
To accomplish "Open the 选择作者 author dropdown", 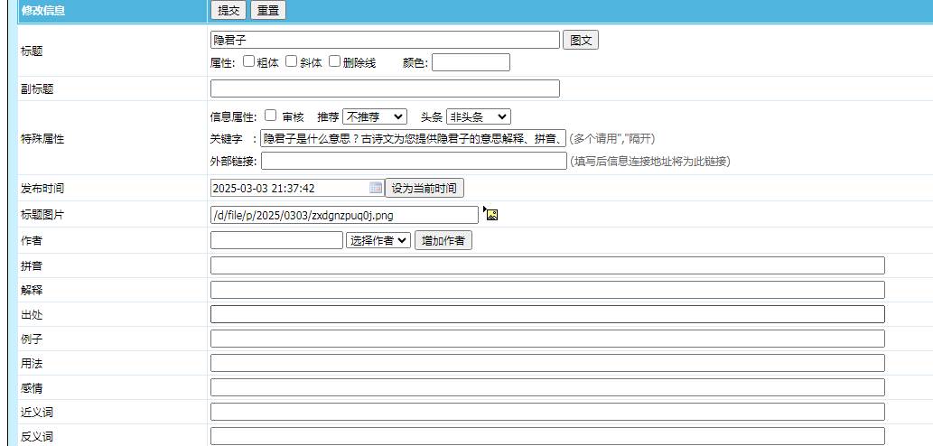I will [378, 240].
